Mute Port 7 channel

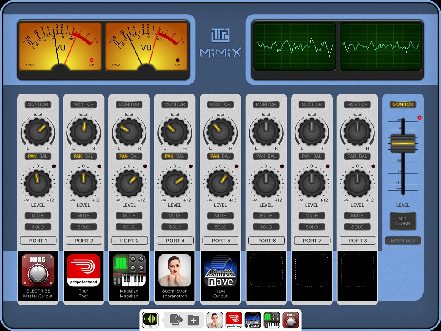312,216
